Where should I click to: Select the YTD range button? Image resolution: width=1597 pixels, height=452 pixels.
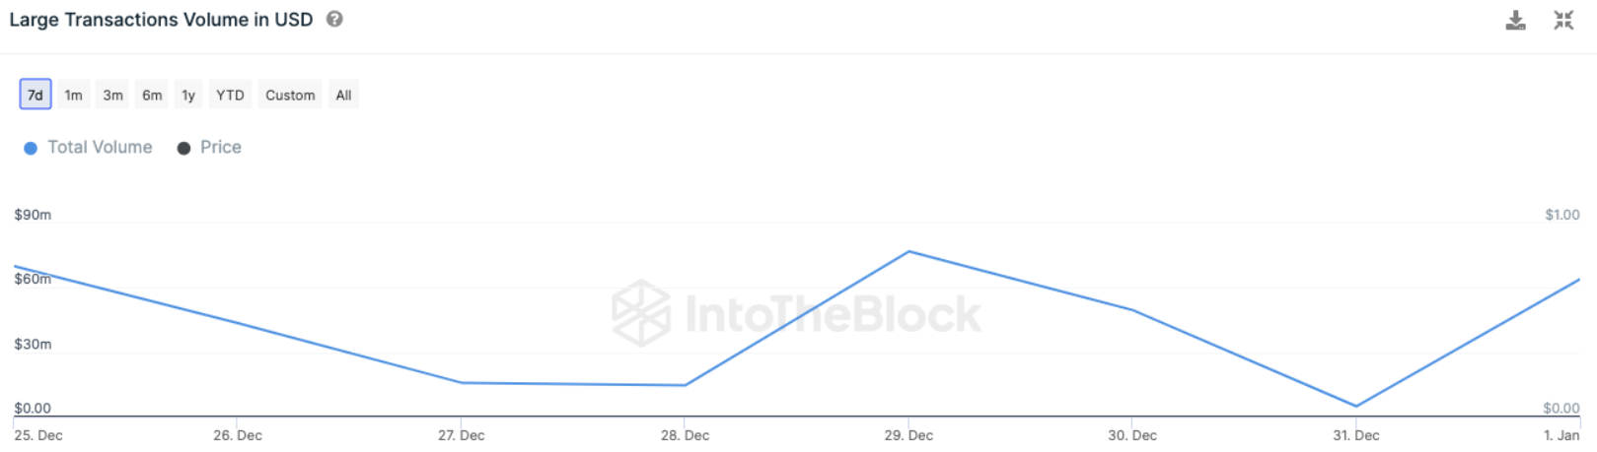coord(230,95)
